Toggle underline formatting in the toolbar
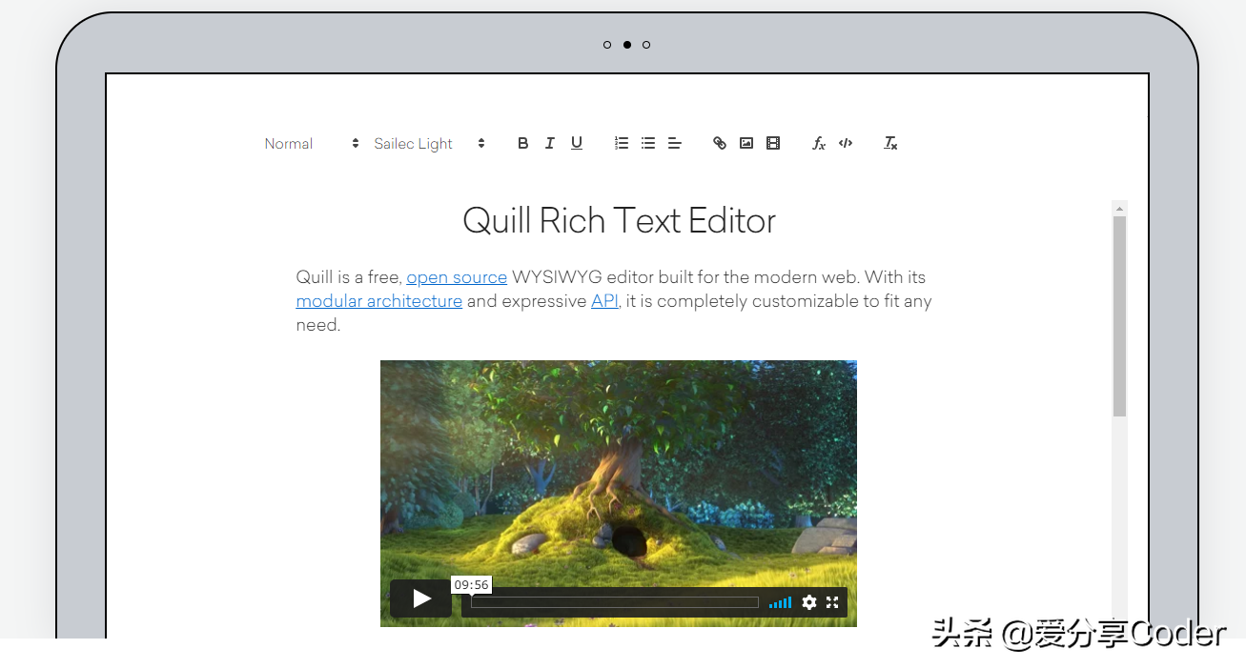Viewport: 1246px width, 669px height. (x=577, y=143)
